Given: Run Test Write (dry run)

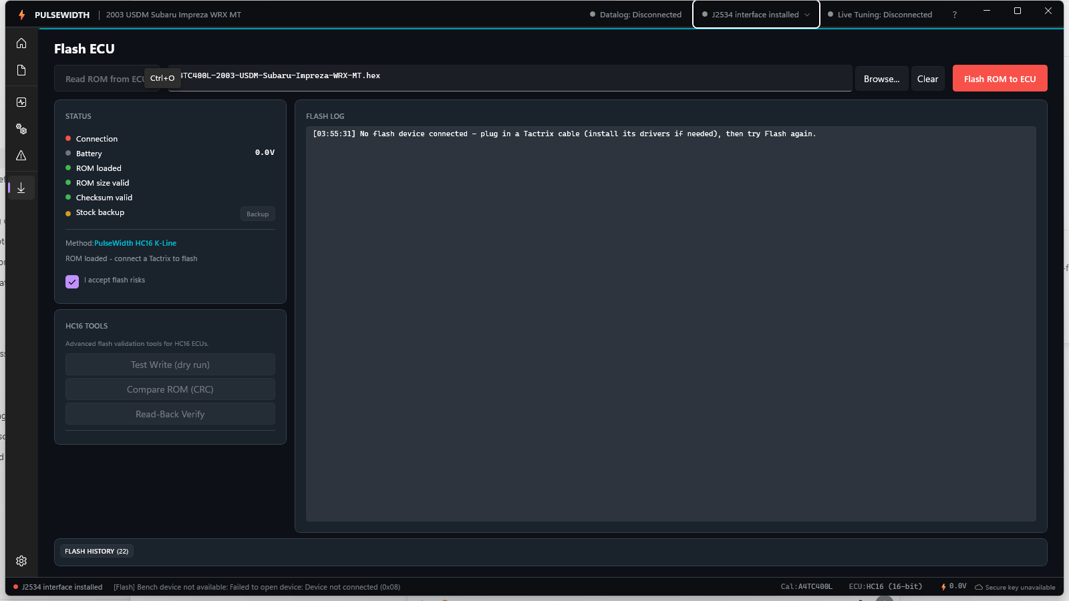Looking at the screenshot, I should pyautogui.click(x=170, y=365).
